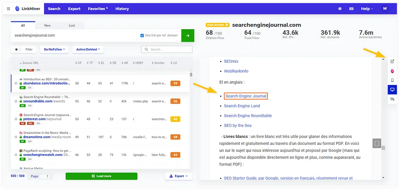Sort by LS column
400x190 pixels.
coord(174,63)
